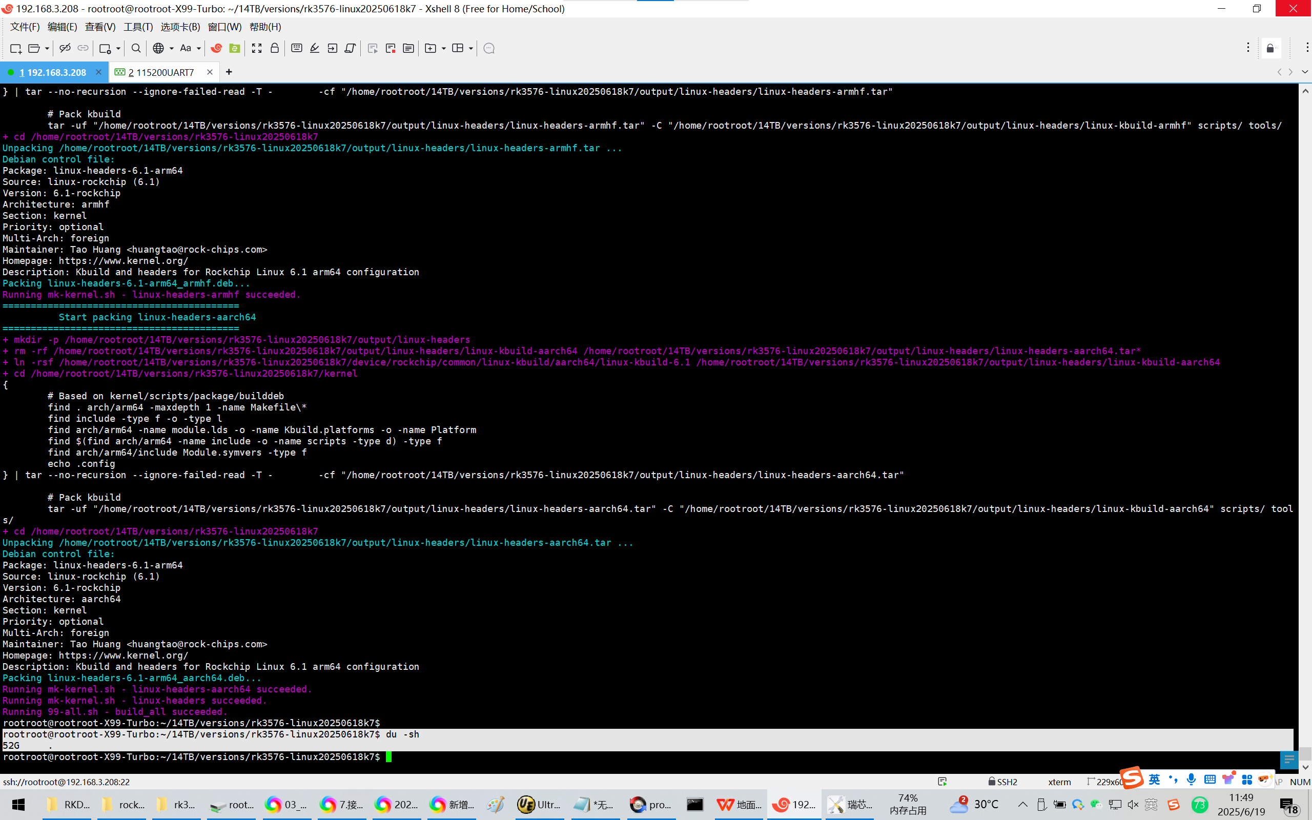The height and width of the screenshot is (820, 1312).
Task: Click the Sogou microphone voice input icon
Action: [x=1191, y=780]
